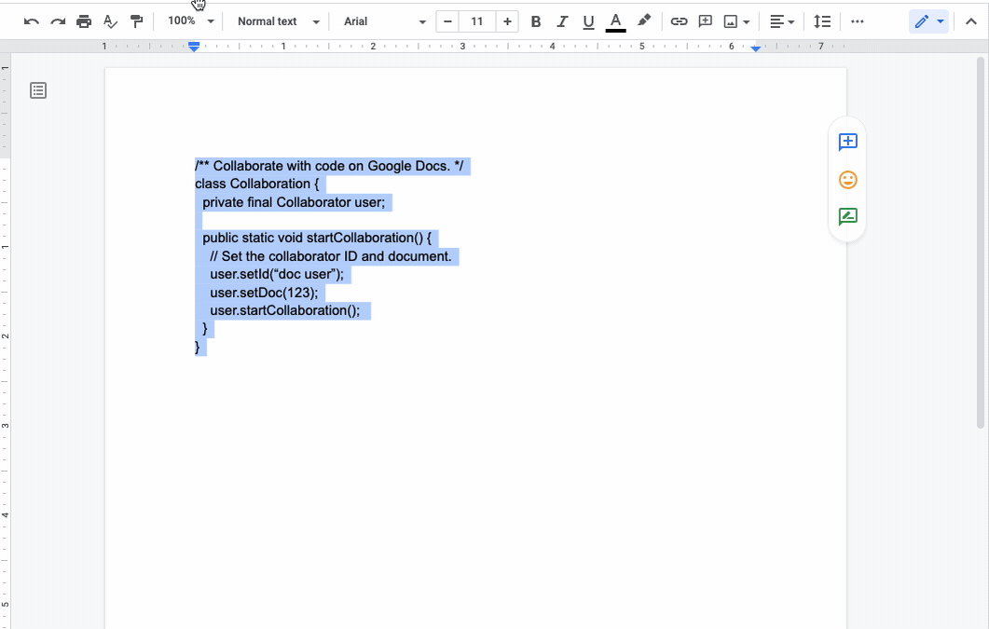Click the vertical scrollbar
Viewport: 989px width, 629px height.
[x=981, y=242]
